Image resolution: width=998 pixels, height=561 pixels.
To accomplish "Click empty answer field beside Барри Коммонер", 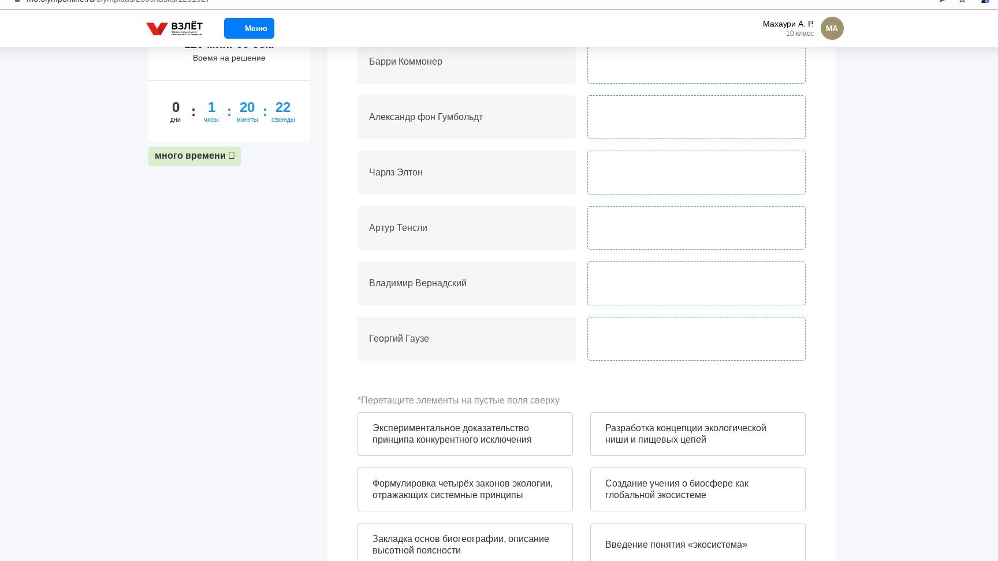I will [696, 65].
